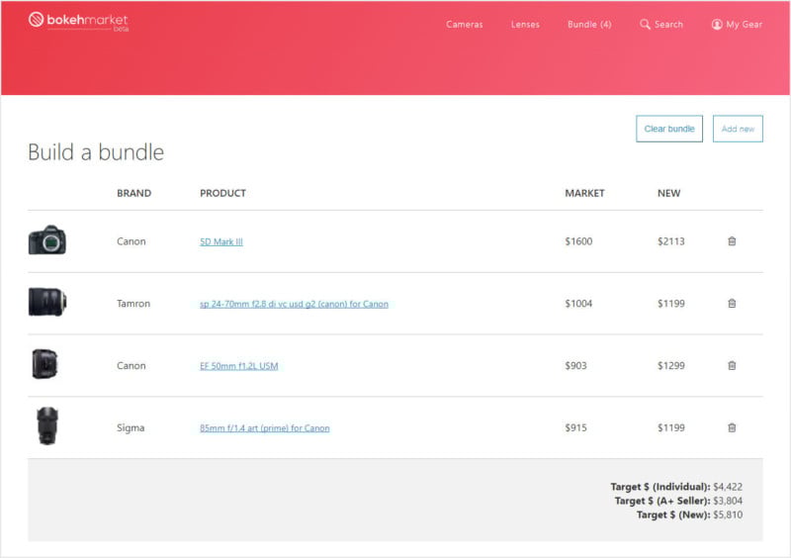
Task: Click the Tamron brand cell
Action: [x=133, y=304]
